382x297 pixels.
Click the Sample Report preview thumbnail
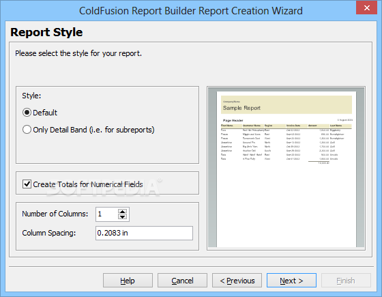(286, 168)
